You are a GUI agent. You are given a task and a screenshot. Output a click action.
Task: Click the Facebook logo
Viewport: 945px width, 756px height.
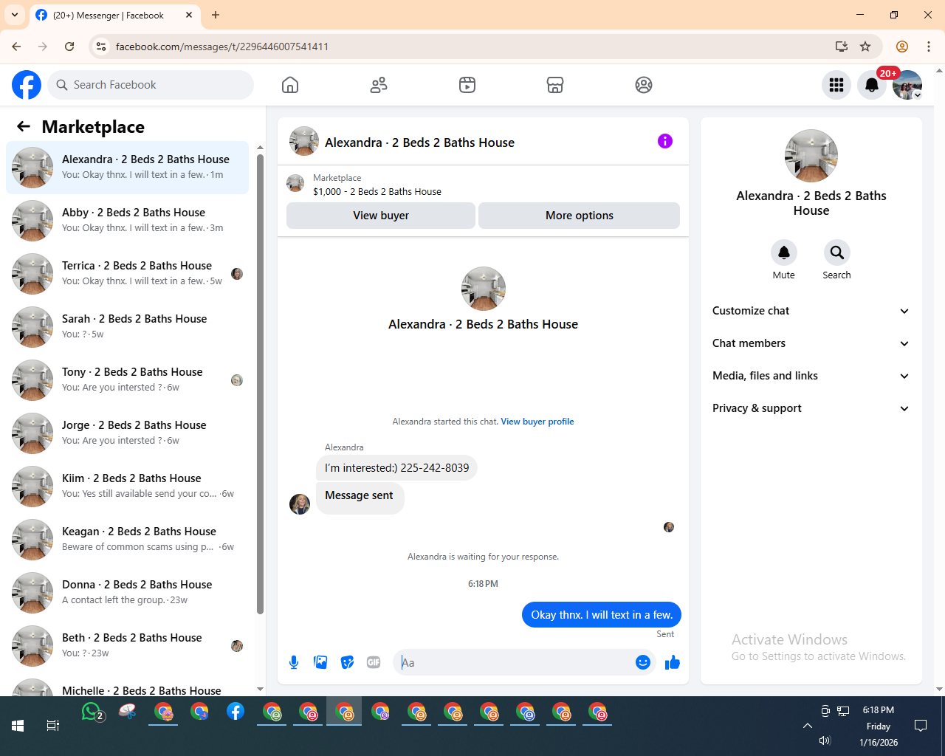(x=27, y=85)
